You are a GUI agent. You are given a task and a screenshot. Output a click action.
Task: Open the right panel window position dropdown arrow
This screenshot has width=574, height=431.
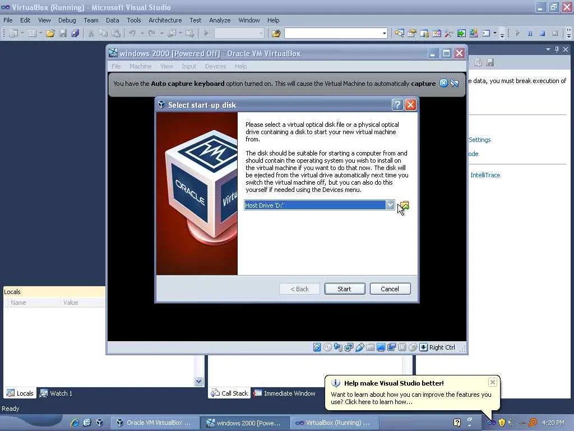click(x=548, y=49)
